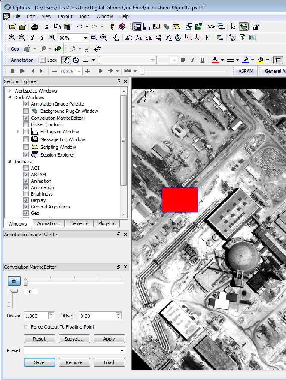The width and height of the screenshot is (286, 380).
Task: Click the Bold formatting icon
Action: tap(183, 60)
